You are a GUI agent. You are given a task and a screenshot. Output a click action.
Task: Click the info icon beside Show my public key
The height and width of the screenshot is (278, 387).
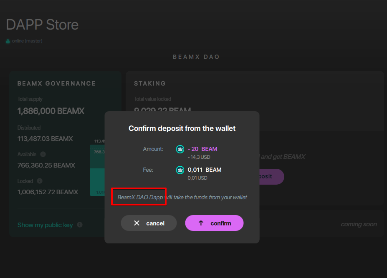[x=79, y=225]
